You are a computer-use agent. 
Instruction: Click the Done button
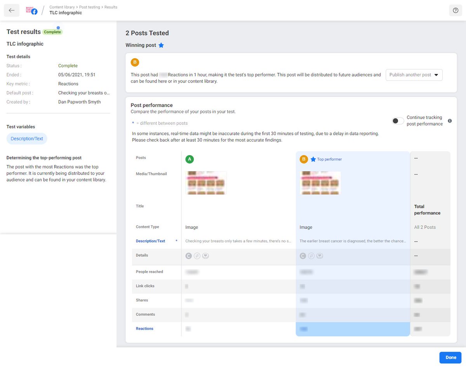[450, 357]
